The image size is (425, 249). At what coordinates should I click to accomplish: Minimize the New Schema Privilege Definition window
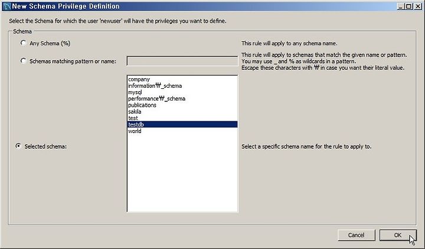click(400, 6)
